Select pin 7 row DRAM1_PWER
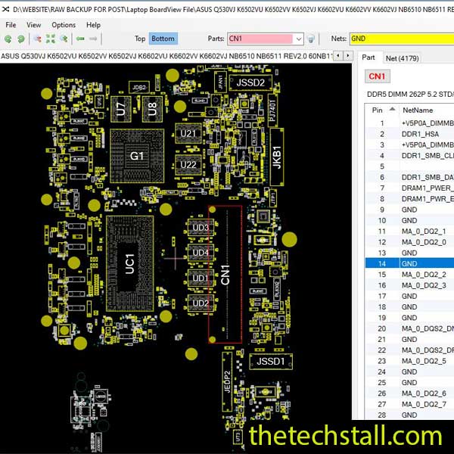Viewport: 454px width, 454px height. [x=409, y=188]
